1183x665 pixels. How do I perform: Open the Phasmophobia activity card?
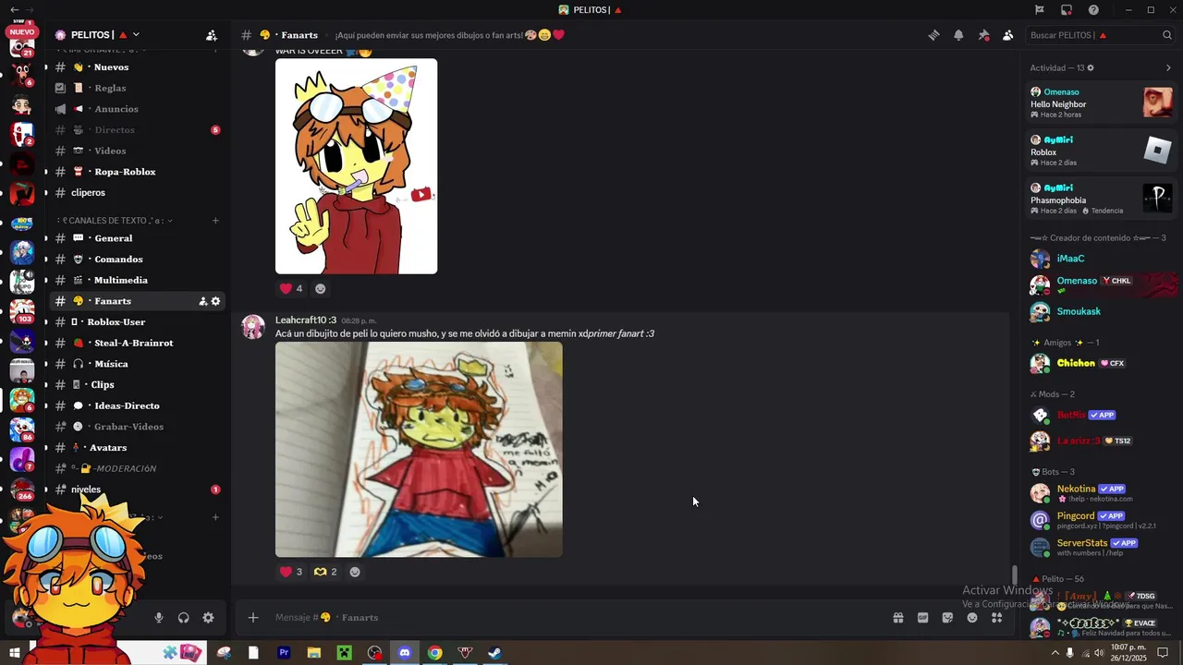1102,199
